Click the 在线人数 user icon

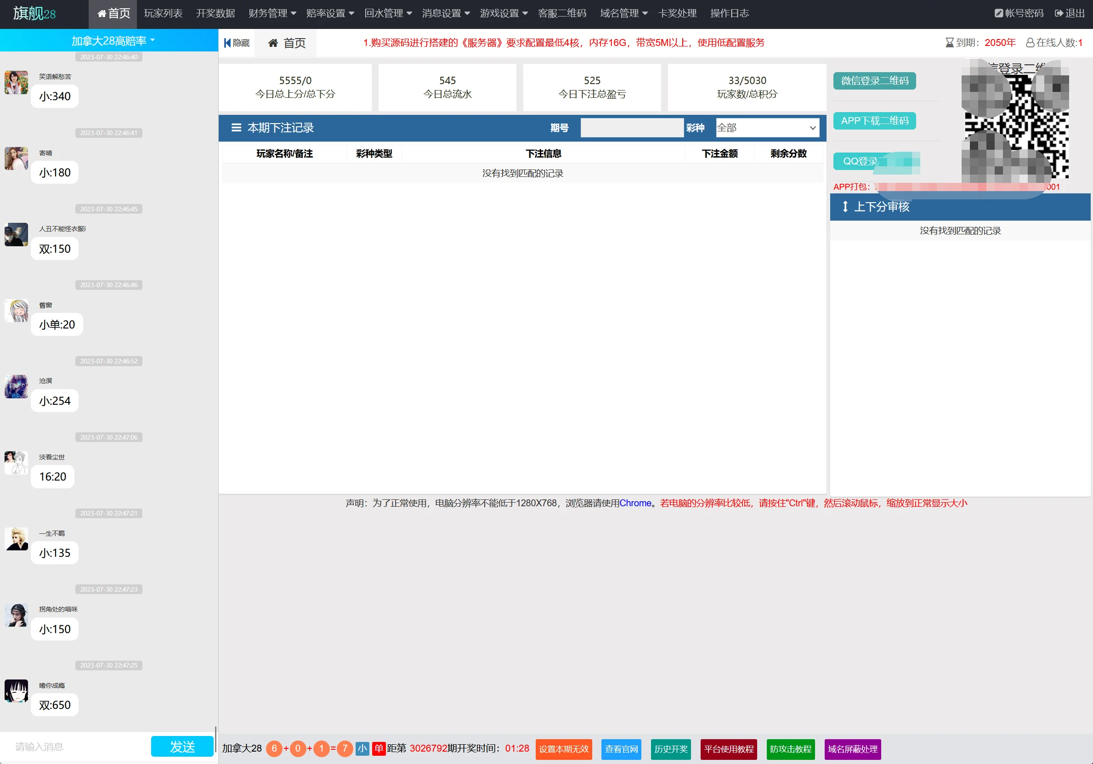pos(1030,43)
